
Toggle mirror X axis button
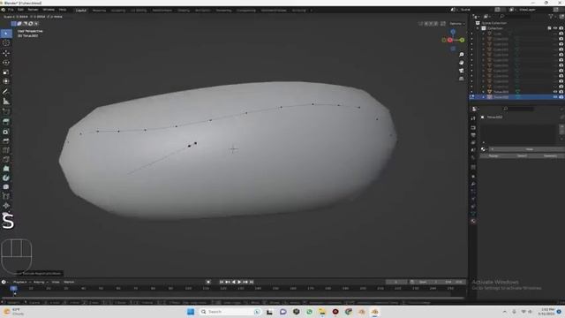tap(426, 24)
